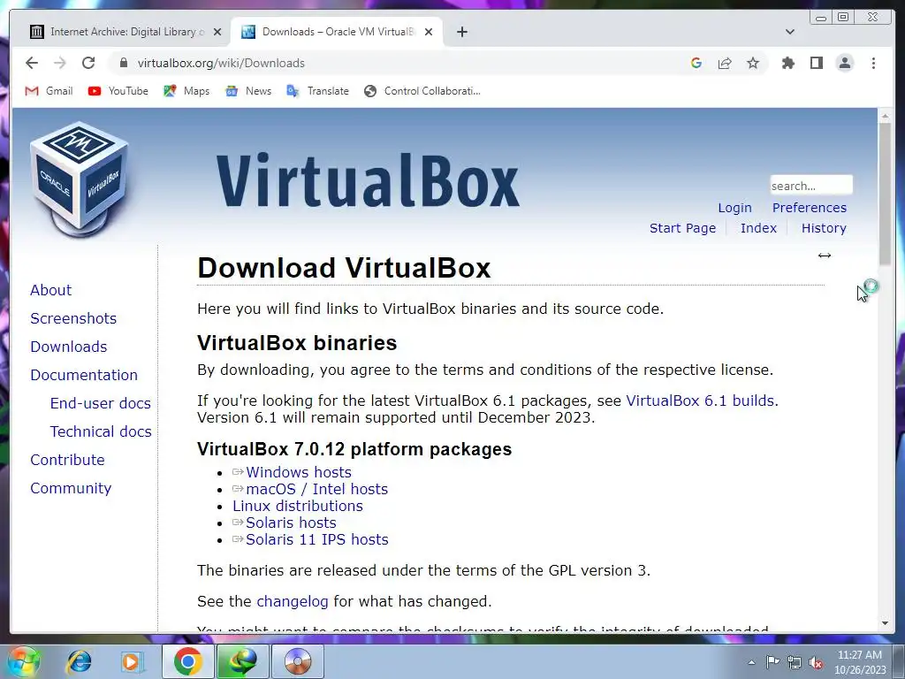Viewport: 905px width, 679px height.
Task: Open Community in the sidebar
Action: pyautogui.click(x=71, y=488)
